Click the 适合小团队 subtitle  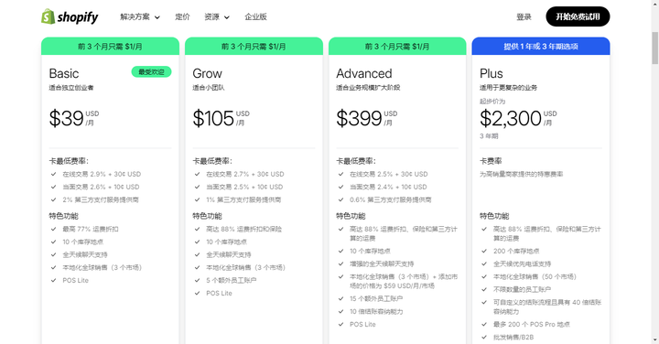[x=209, y=88]
